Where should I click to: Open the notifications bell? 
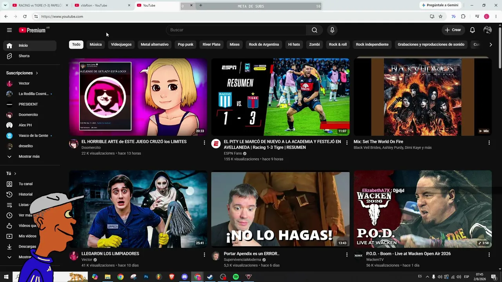tap(473, 30)
